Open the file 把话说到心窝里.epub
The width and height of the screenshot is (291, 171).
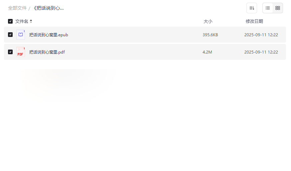pos(49,35)
